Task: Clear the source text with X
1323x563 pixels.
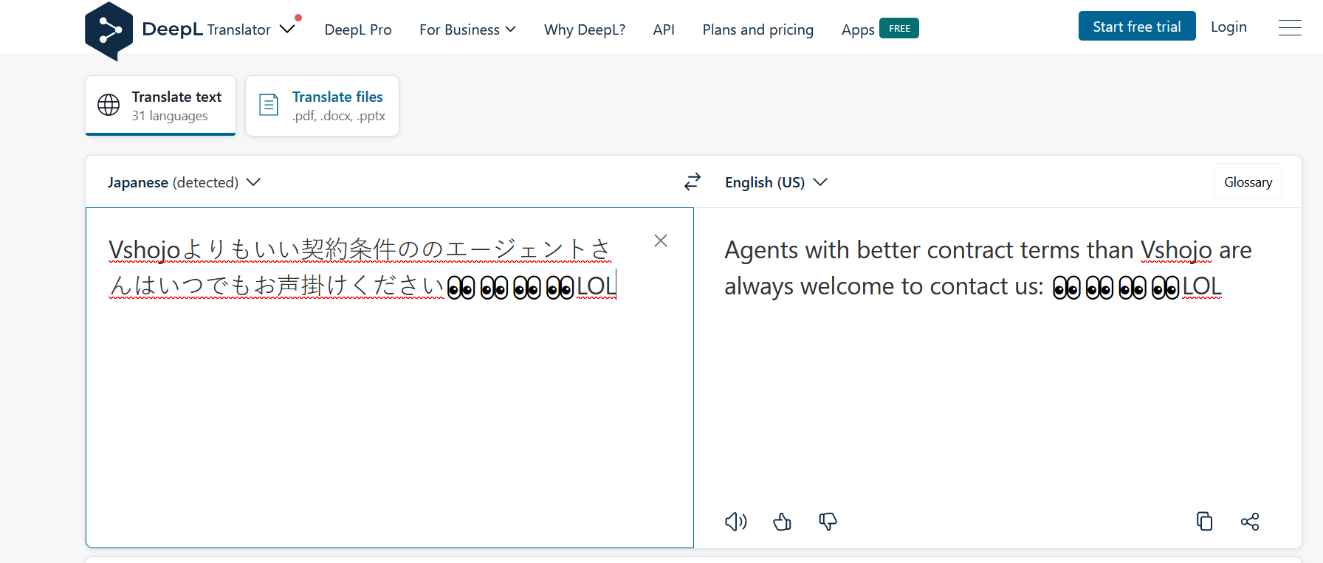Action: tap(661, 241)
